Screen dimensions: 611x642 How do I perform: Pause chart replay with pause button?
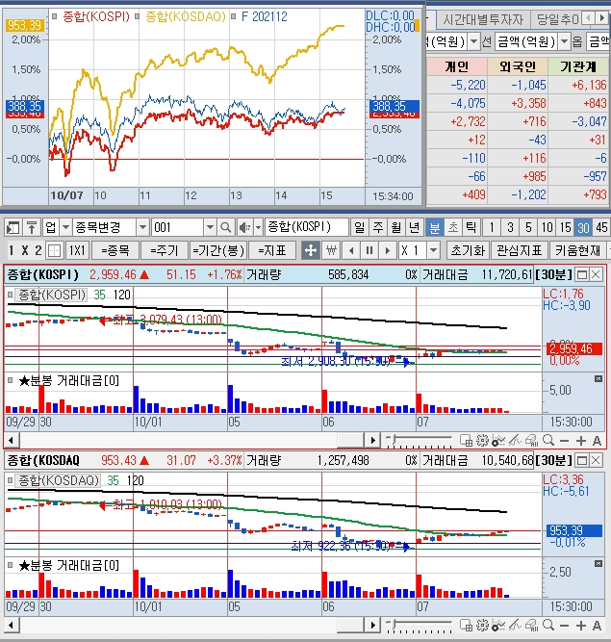pos(369,250)
